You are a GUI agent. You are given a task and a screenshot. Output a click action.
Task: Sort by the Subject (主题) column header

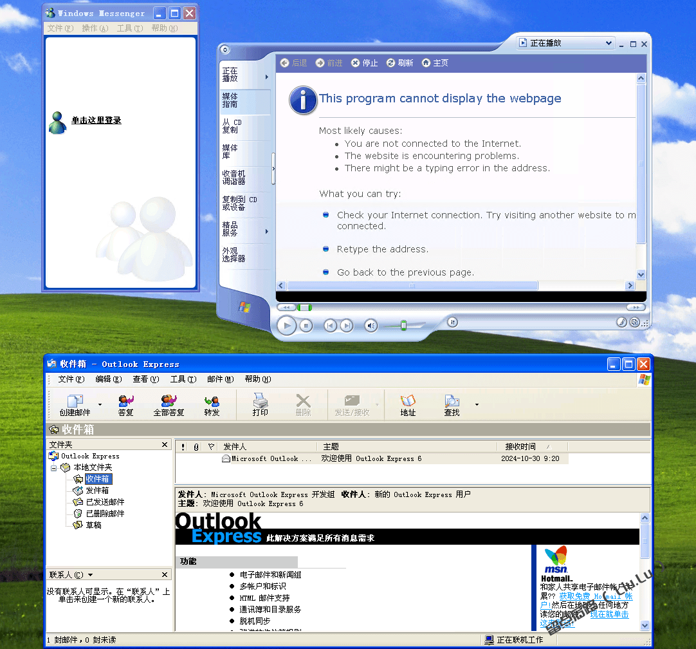(407, 447)
